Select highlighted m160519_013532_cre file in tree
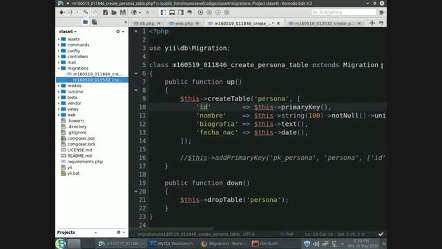The image size is (442, 249). click(92, 80)
